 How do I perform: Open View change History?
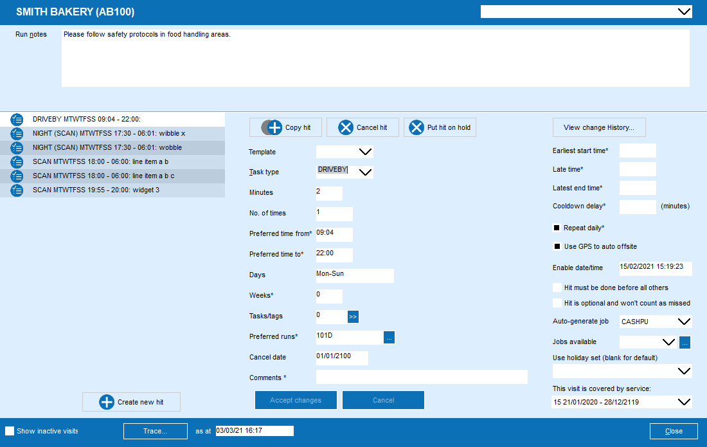[x=599, y=127]
